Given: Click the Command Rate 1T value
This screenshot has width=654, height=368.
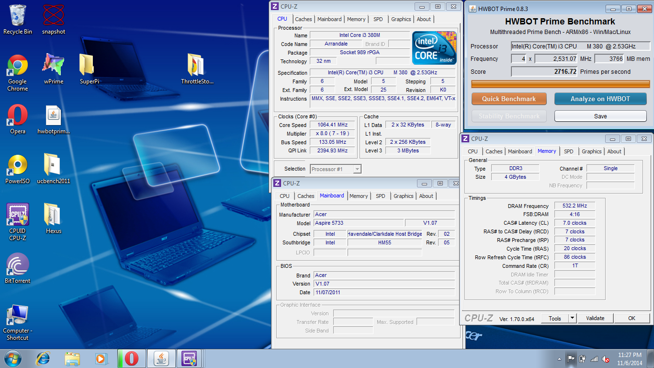Looking at the screenshot, I should pos(575,266).
